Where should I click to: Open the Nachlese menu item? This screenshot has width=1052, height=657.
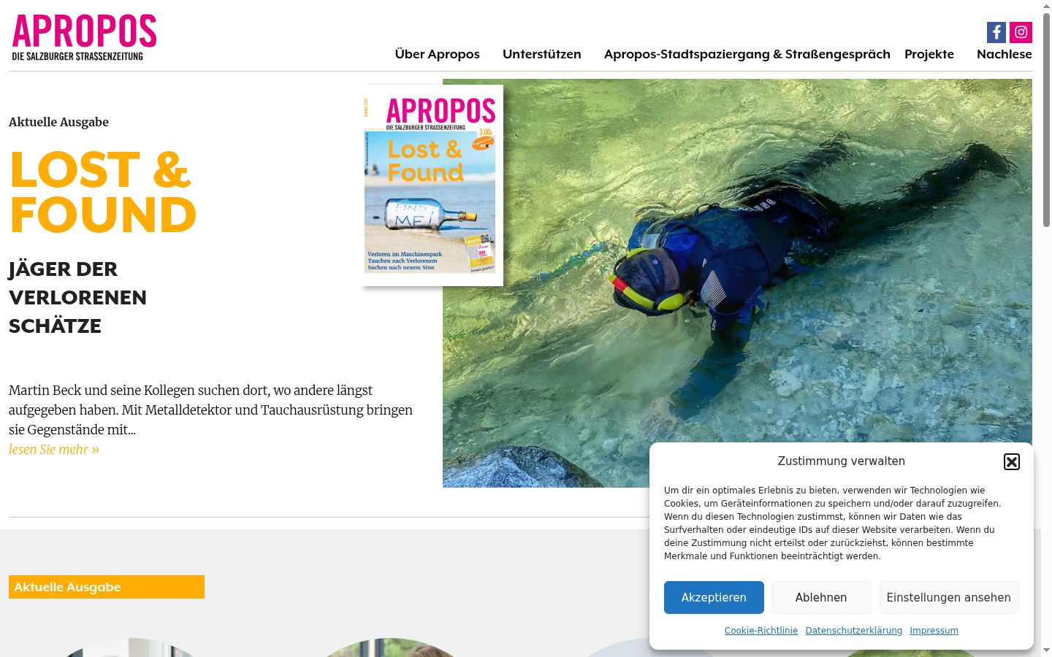(x=1005, y=54)
